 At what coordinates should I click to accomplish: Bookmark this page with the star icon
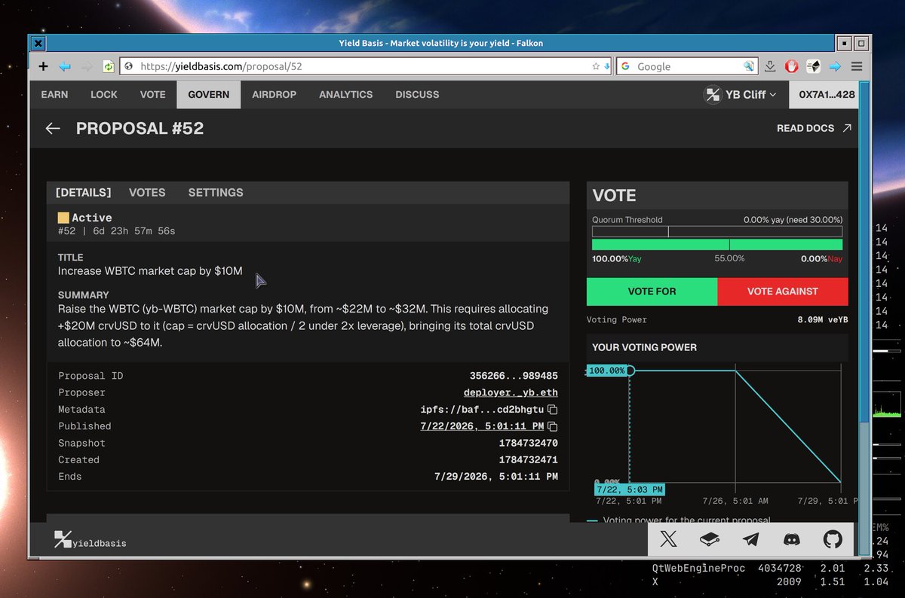[x=596, y=66]
